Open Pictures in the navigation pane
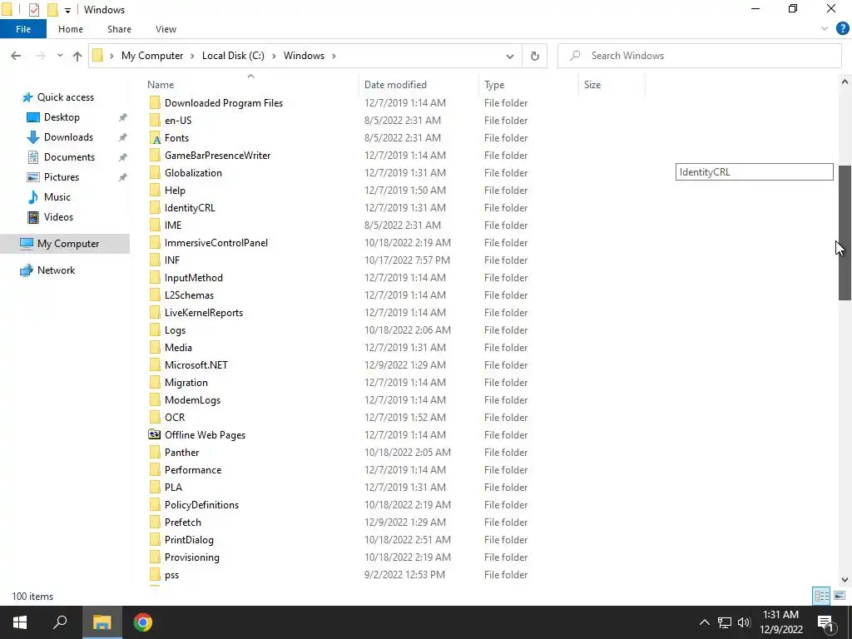This screenshot has height=639, width=852. point(62,177)
